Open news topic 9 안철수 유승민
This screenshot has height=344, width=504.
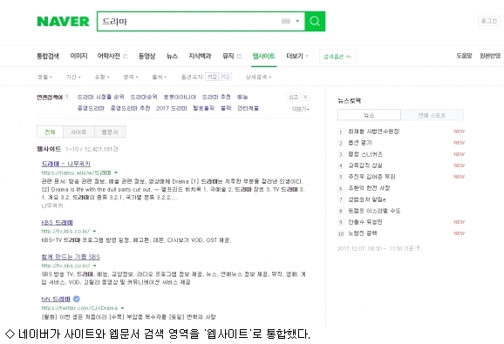[365, 222]
